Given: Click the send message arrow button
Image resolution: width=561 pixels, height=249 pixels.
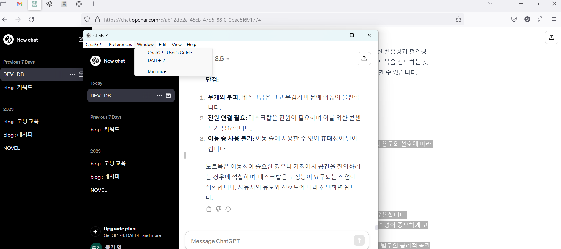Looking at the screenshot, I should [x=359, y=240].
